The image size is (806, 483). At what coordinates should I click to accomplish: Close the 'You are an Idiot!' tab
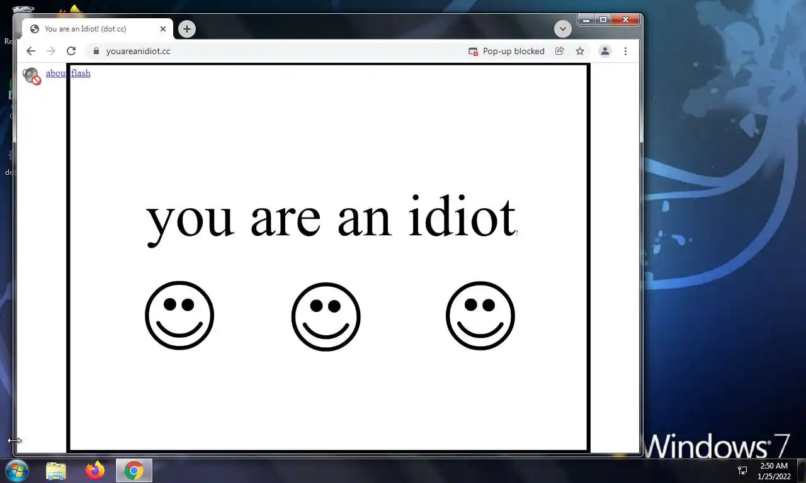[x=163, y=29]
